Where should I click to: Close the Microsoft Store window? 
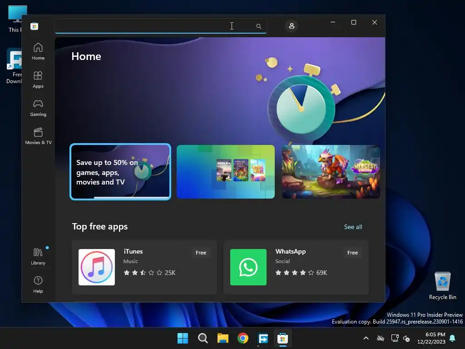click(375, 22)
